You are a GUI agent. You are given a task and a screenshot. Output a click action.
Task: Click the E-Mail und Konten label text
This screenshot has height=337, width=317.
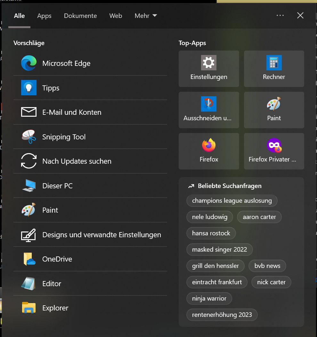pos(72,112)
